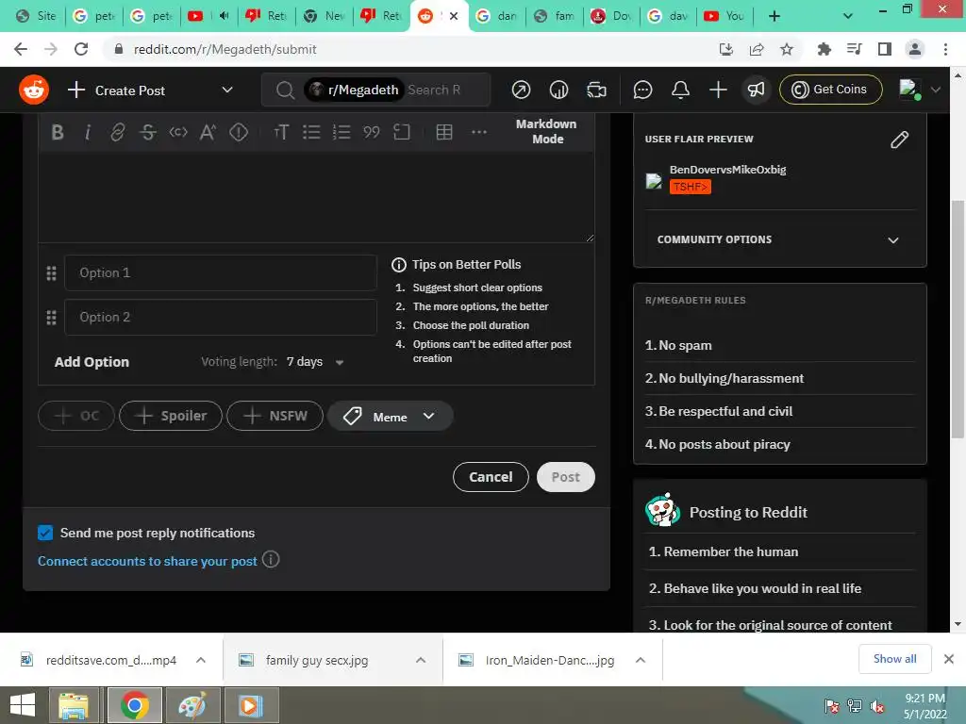
Task: Click the Post submit button
Action: point(566,477)
